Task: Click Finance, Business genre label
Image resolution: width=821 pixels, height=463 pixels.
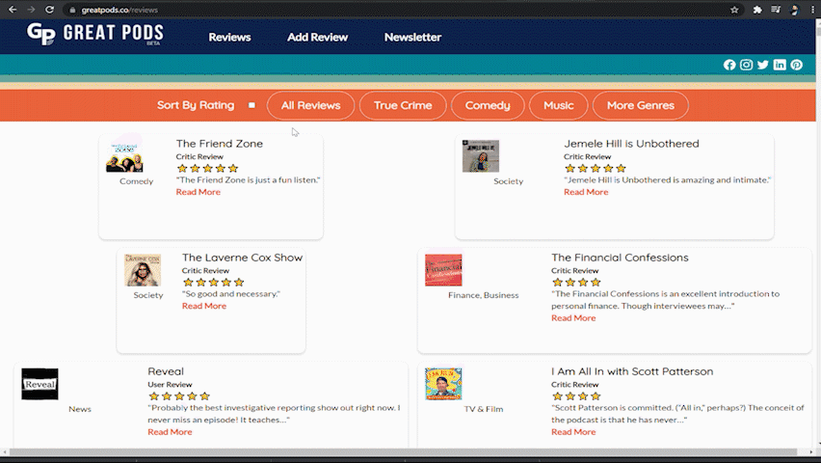Action: (484, 295)
